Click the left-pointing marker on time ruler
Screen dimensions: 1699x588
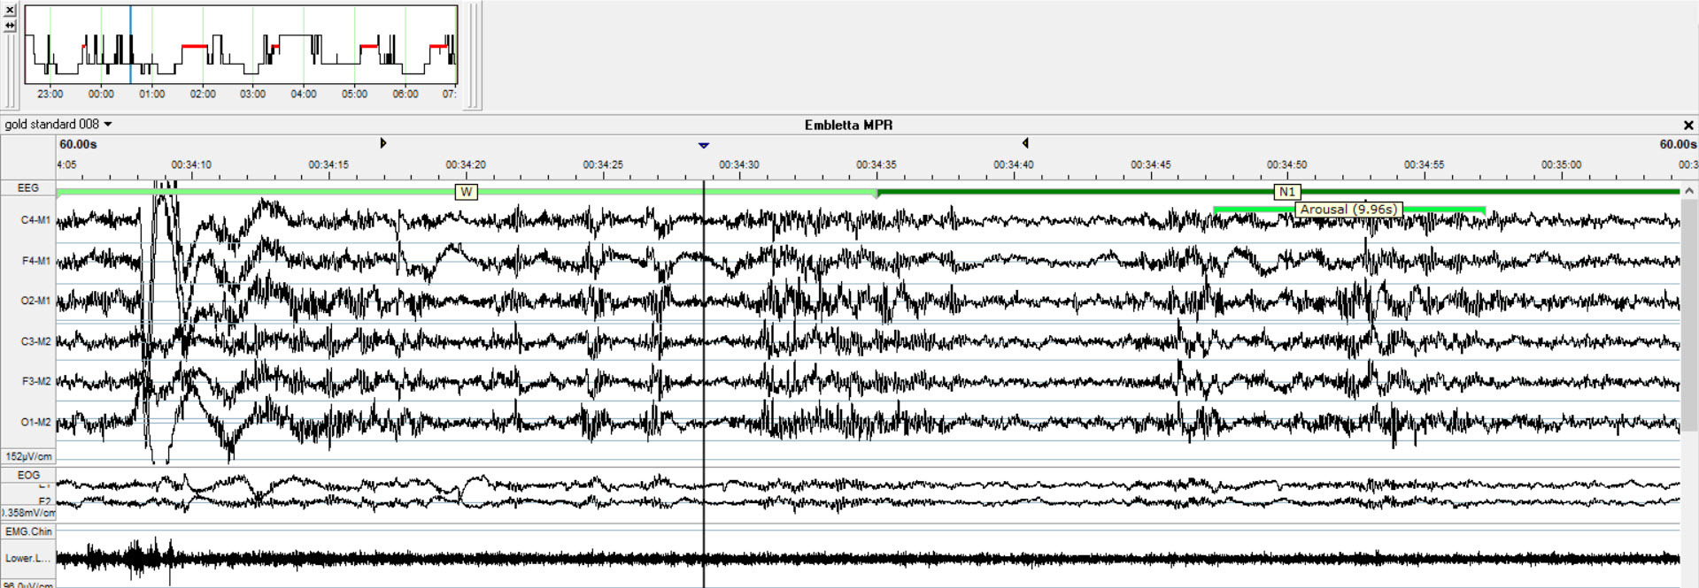click(x=1024, y=142)
